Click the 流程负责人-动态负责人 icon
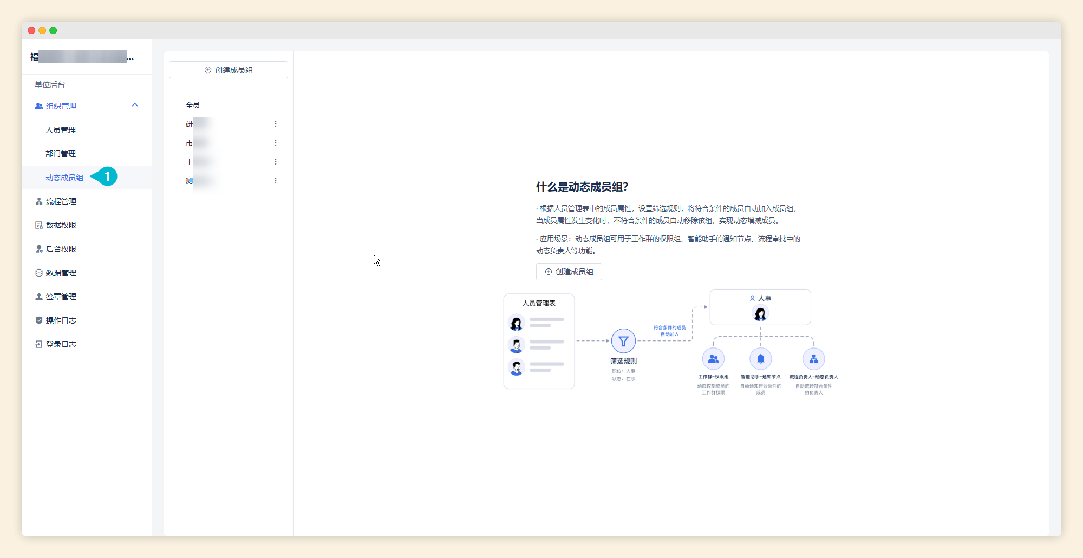1083x558 pixels. [813, 359]
